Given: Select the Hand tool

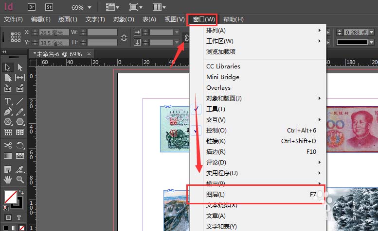Looking at the screenshot, I should (8, 180).
